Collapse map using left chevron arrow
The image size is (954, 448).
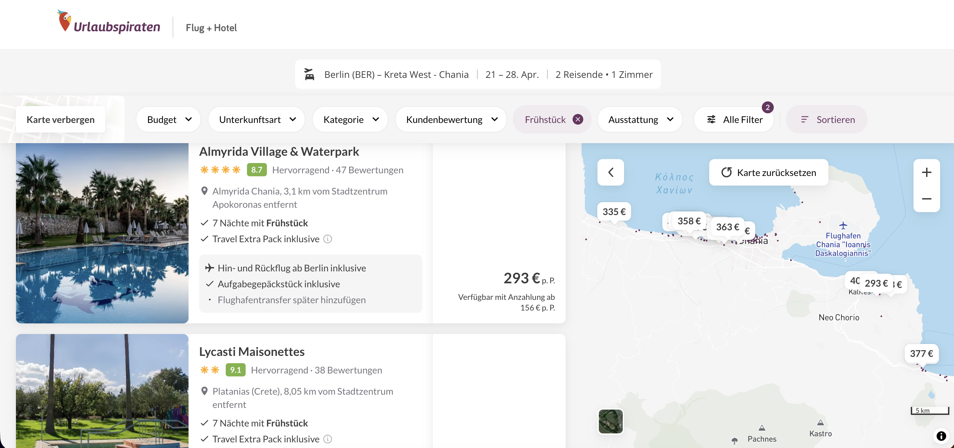tap(610, 172)
